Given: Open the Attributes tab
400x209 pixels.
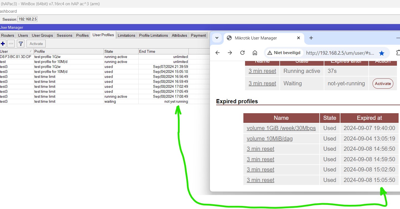Looking at the screenshot, I should pos(179,35).
